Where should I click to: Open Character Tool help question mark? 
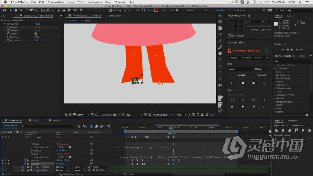point(267,51)
